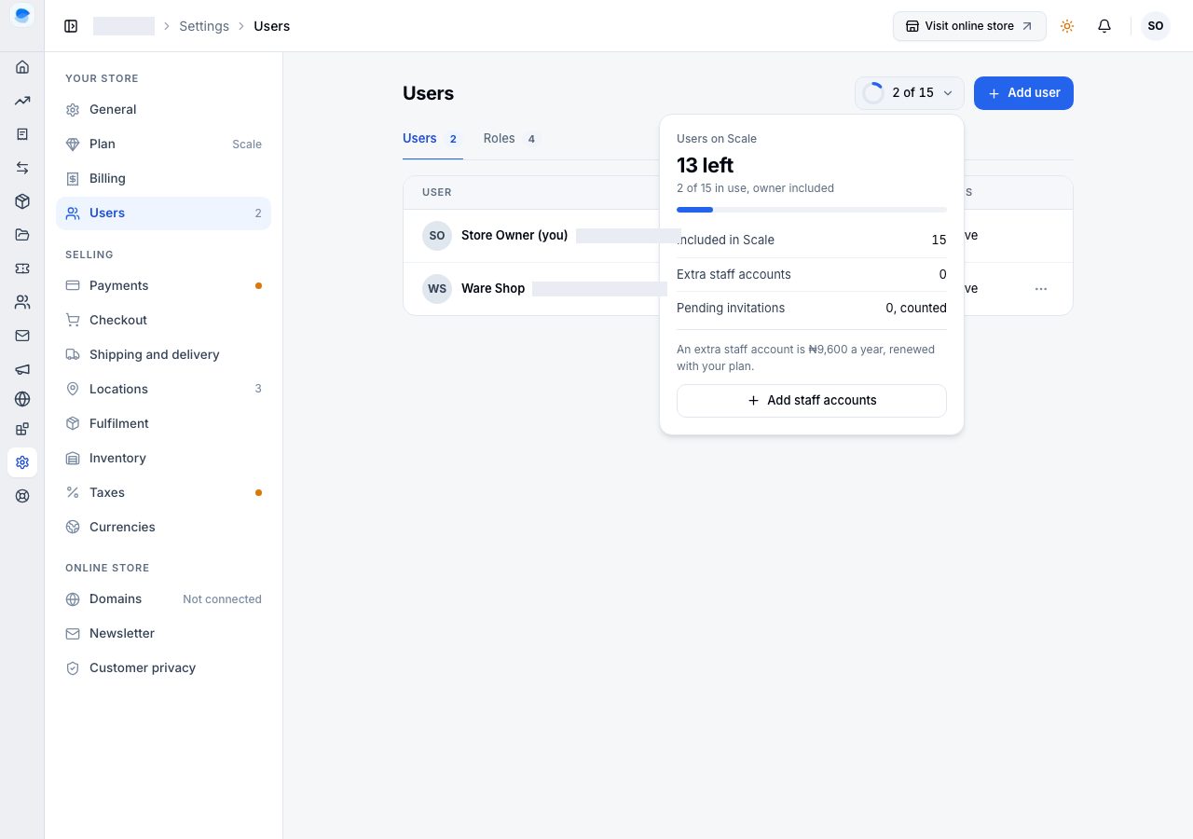This screenshot has height=839, width=1193.
Task: Open the megaphone marketing icon in rail
Action: [22, 369]
